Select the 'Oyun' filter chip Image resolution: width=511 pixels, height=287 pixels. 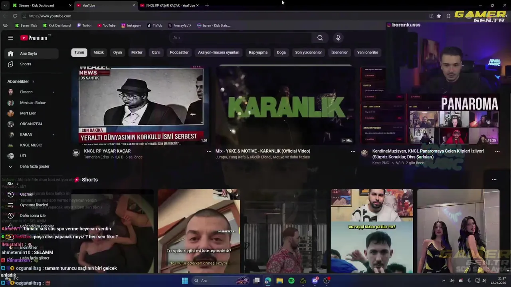tap(117, 52)
